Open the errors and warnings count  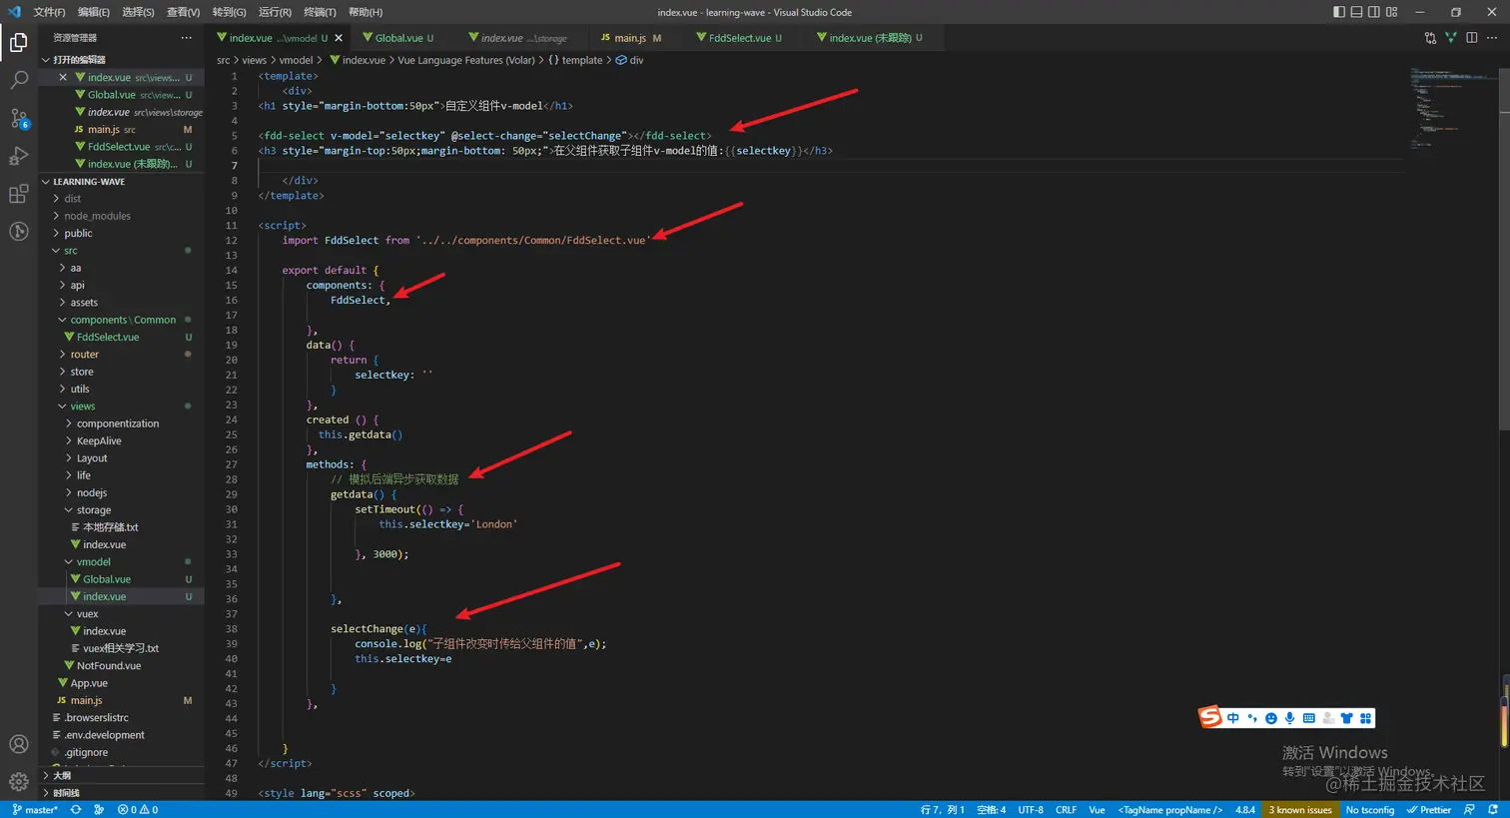[x=138, y=810]
